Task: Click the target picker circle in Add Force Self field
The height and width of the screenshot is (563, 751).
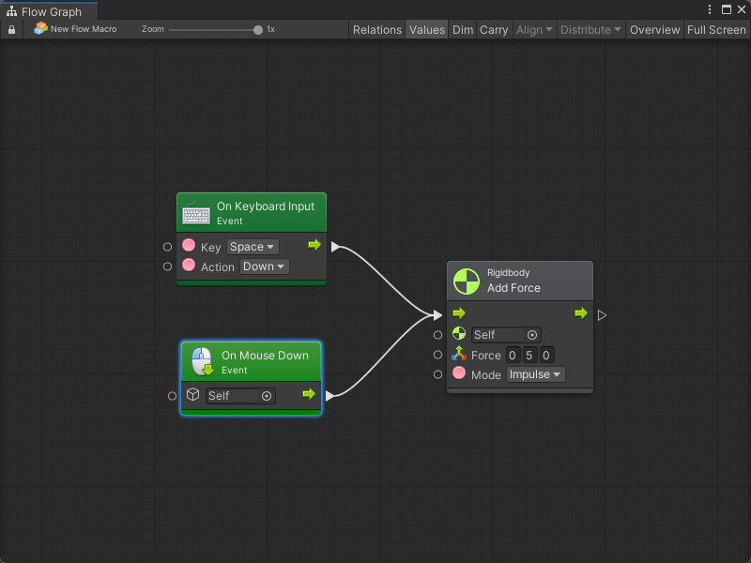Action: (532, 335)
